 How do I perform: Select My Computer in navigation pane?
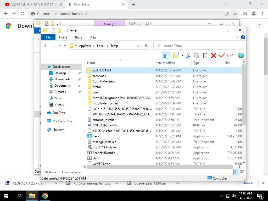(x=62, y=121)
